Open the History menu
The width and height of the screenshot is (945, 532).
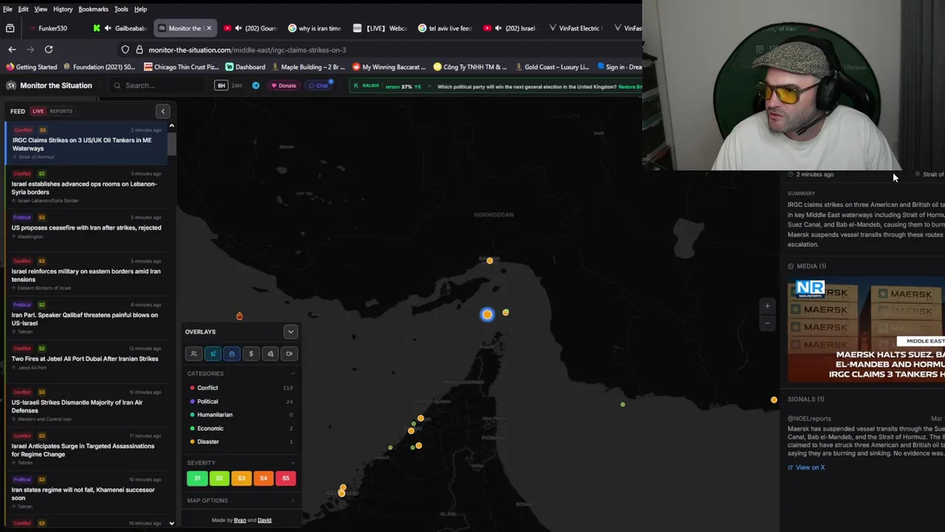tap(63, 9)
